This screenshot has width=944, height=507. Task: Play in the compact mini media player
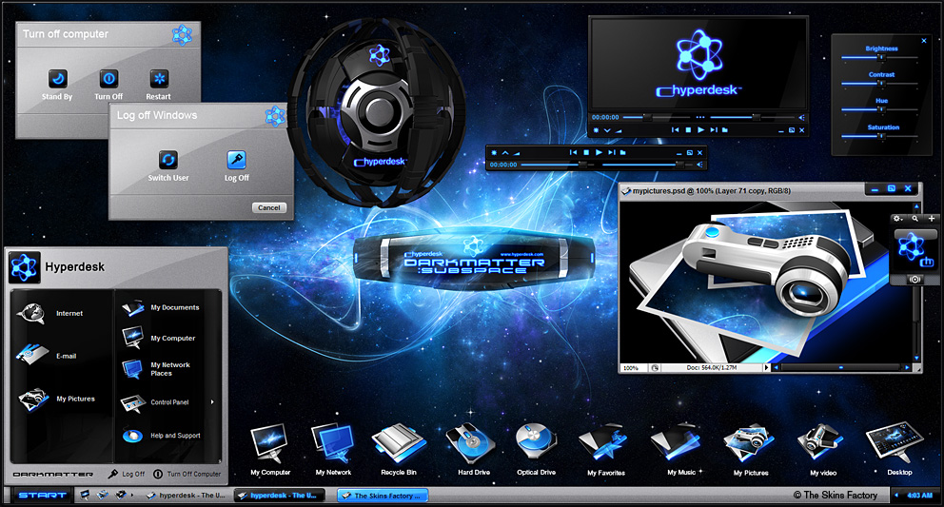(599, 152)
